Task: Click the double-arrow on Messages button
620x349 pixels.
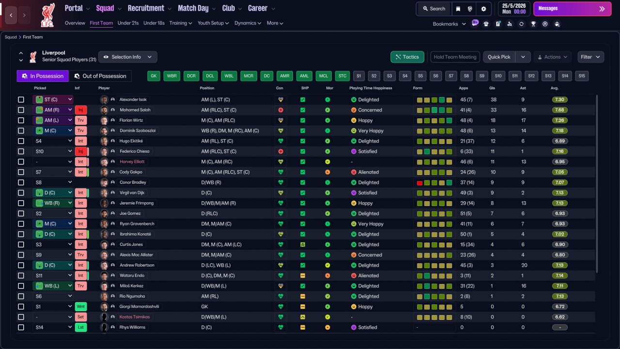Action: (602, 9)
